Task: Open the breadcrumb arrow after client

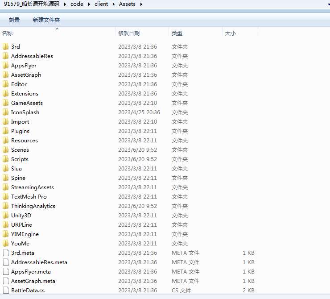Action: click(x=114, y=4)
